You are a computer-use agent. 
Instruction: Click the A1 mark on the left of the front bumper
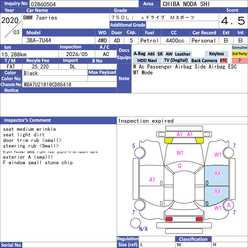coord(179,135)
